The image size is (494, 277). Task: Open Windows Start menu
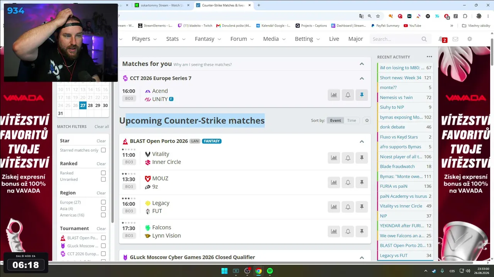point(224,271)
